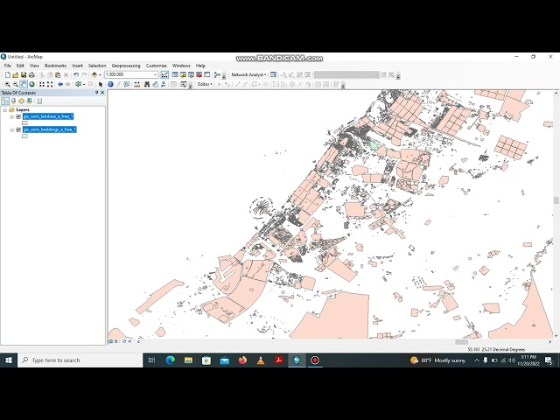The width and height of the screenshot is (560, 420).
Task: Activate the Pan hand tool
Action: pyautogui.click(x=24, y=84)
